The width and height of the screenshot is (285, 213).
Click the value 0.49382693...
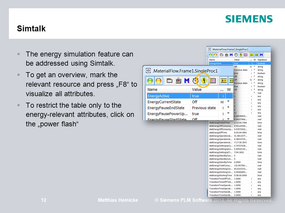(240, 172)
